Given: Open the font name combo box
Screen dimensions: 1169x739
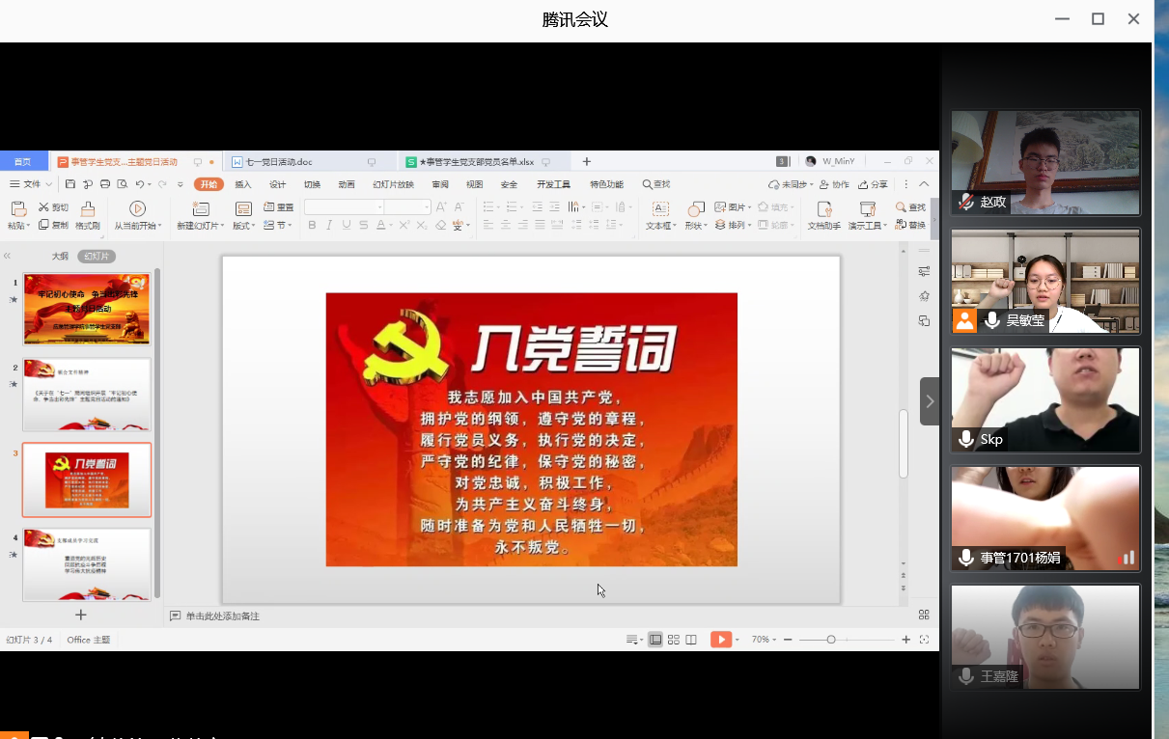Looking at the screenshot, I should pos(344,207).
